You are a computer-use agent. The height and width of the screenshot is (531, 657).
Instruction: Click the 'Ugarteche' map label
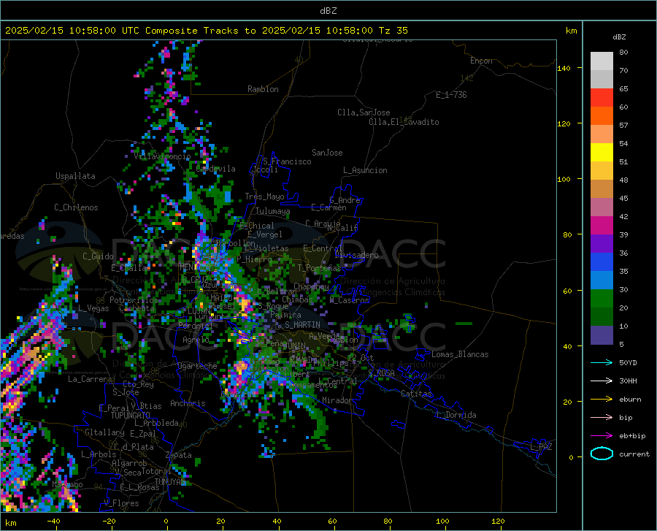[x=197, y=366]
